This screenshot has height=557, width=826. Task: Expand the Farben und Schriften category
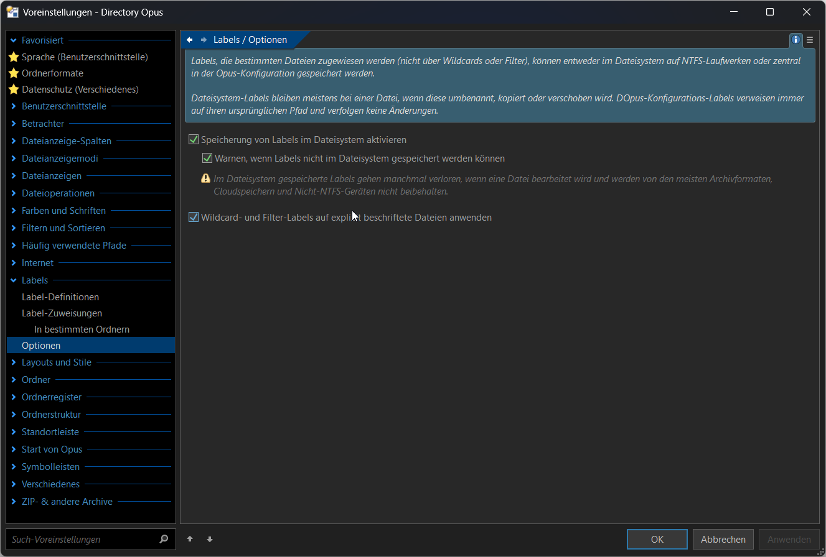[x=14, y=211]
